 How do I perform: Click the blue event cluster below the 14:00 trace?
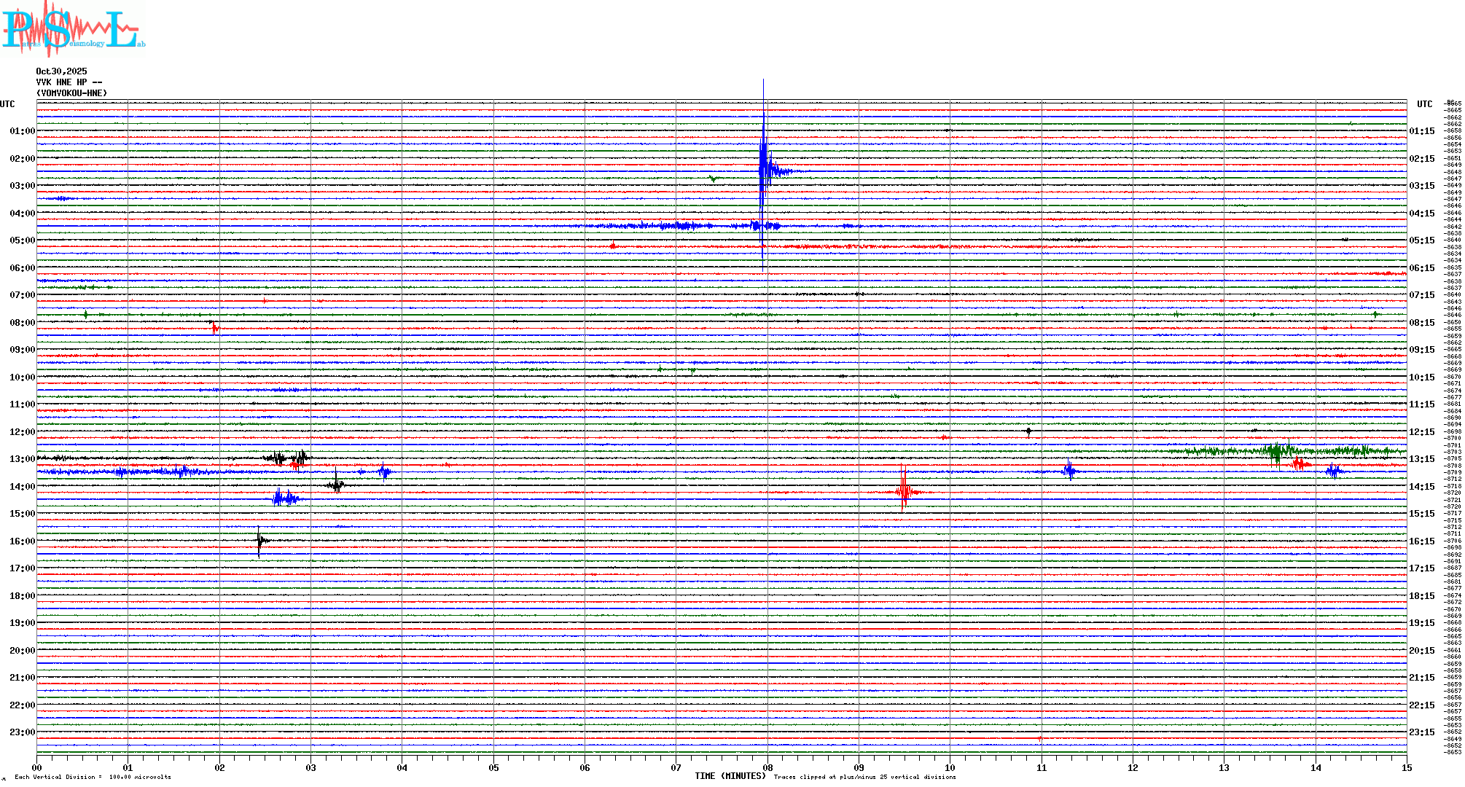(286, 498)
